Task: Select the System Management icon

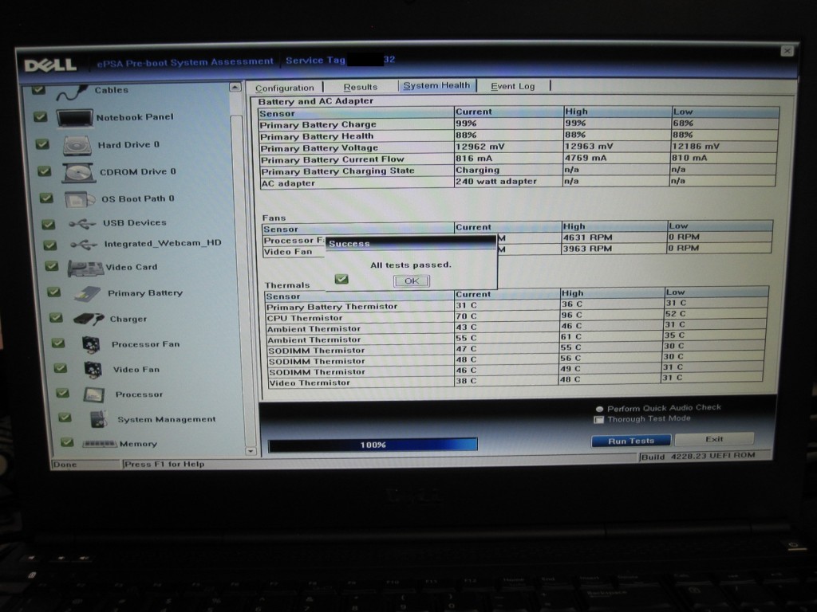Action: [98, 419]
